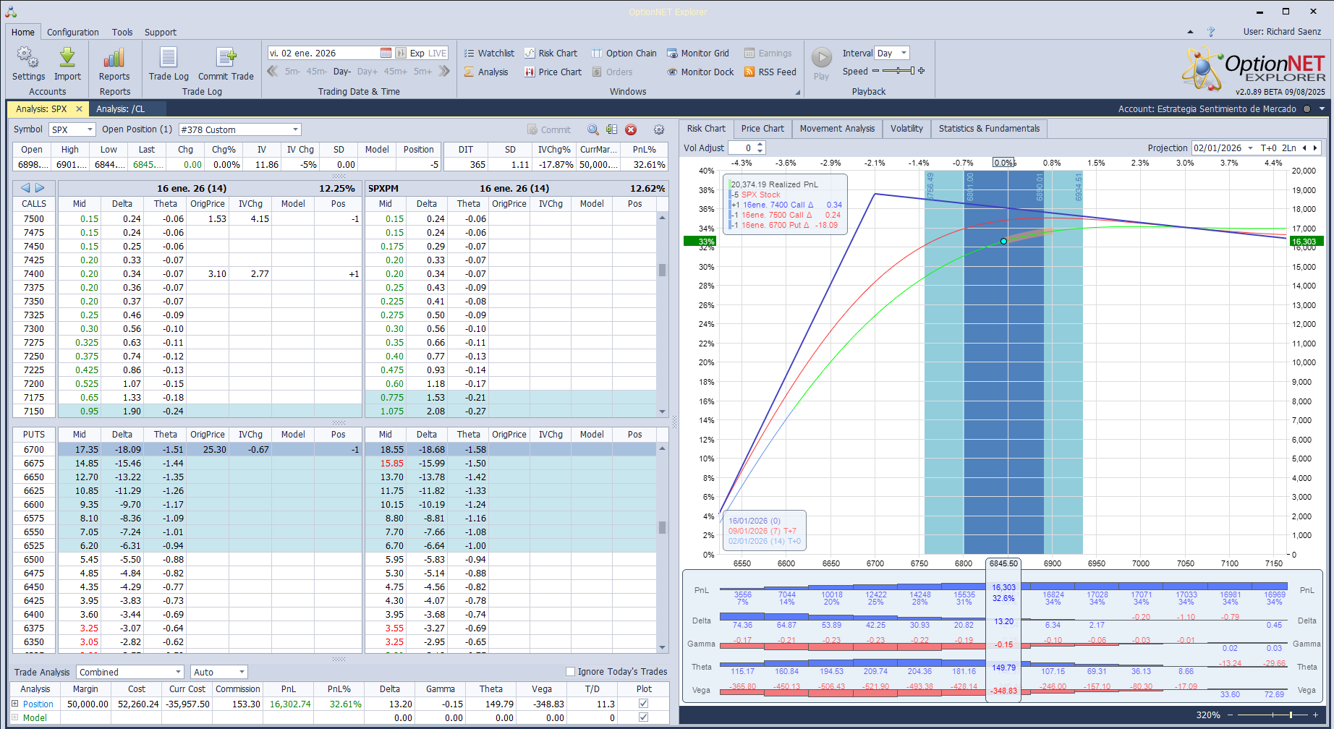Image resolution: width=1334 pixels, height=729 pixels.
Task: Open the Tools ribbon tab
Action: [x=122, y=32]
